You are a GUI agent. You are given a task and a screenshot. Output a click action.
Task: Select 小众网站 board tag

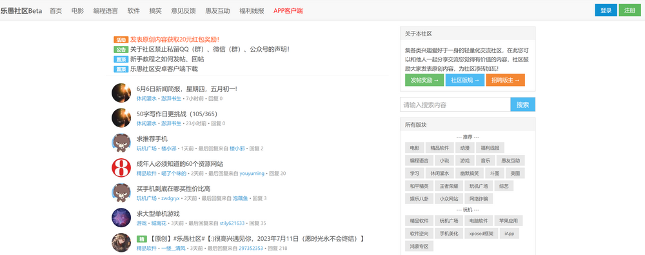449,199
